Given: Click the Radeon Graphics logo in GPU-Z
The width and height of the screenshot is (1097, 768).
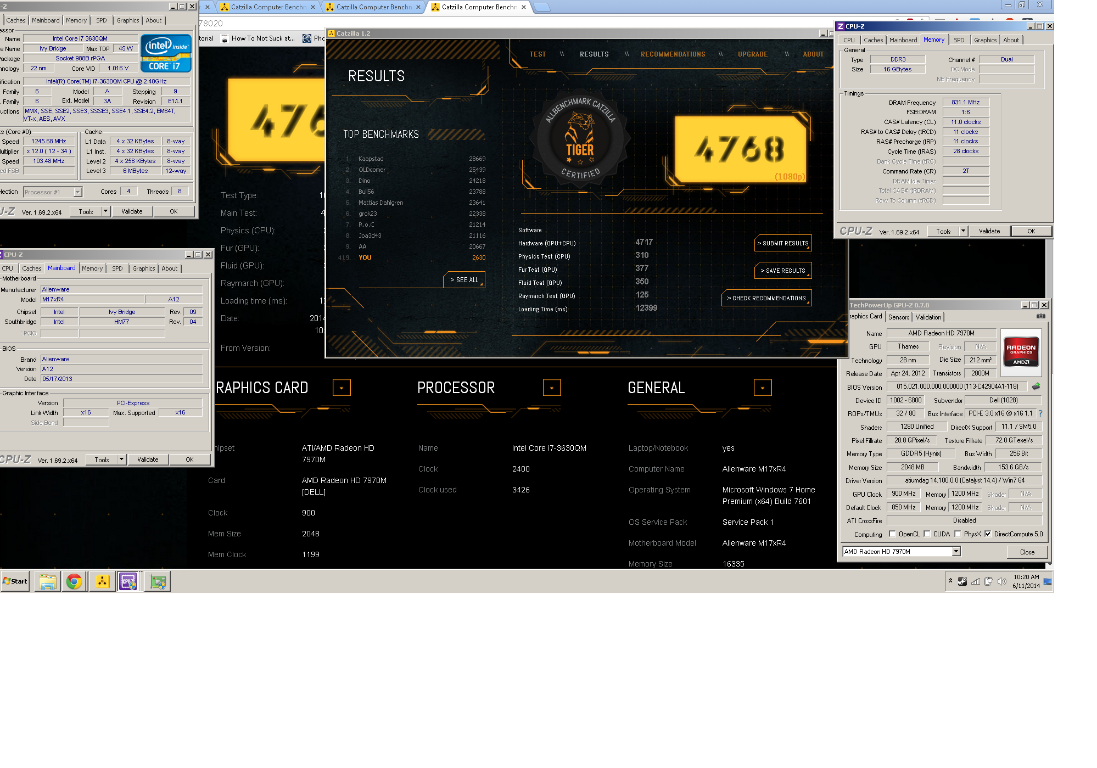Looking at the screenshot, I should pos(1021,351).
